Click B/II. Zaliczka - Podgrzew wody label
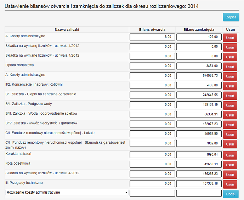 (x=29, y=104)
